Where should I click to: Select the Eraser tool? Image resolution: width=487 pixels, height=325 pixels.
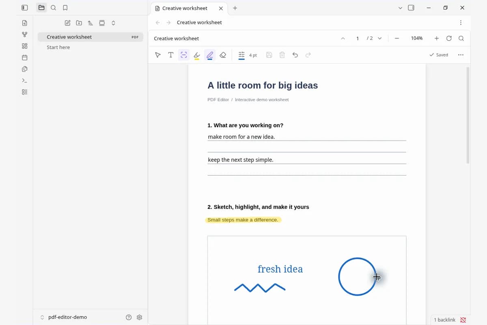(x=223, y=55)
